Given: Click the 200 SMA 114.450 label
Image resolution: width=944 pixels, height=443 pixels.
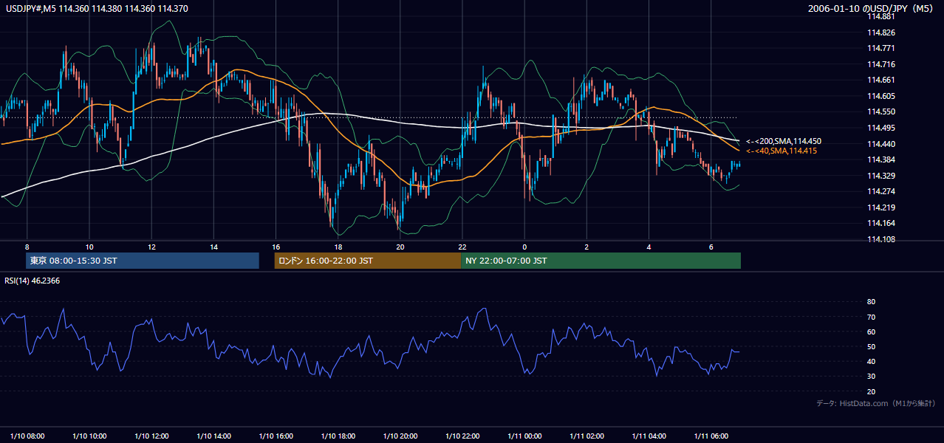Looking at the screenshot, I should tap(784, 141).
